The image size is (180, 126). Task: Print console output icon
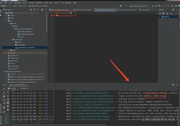tap(8, 106)
